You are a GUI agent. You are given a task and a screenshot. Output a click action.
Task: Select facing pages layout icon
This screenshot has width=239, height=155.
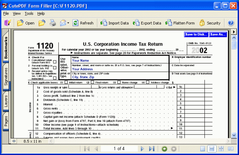[231, 148]
